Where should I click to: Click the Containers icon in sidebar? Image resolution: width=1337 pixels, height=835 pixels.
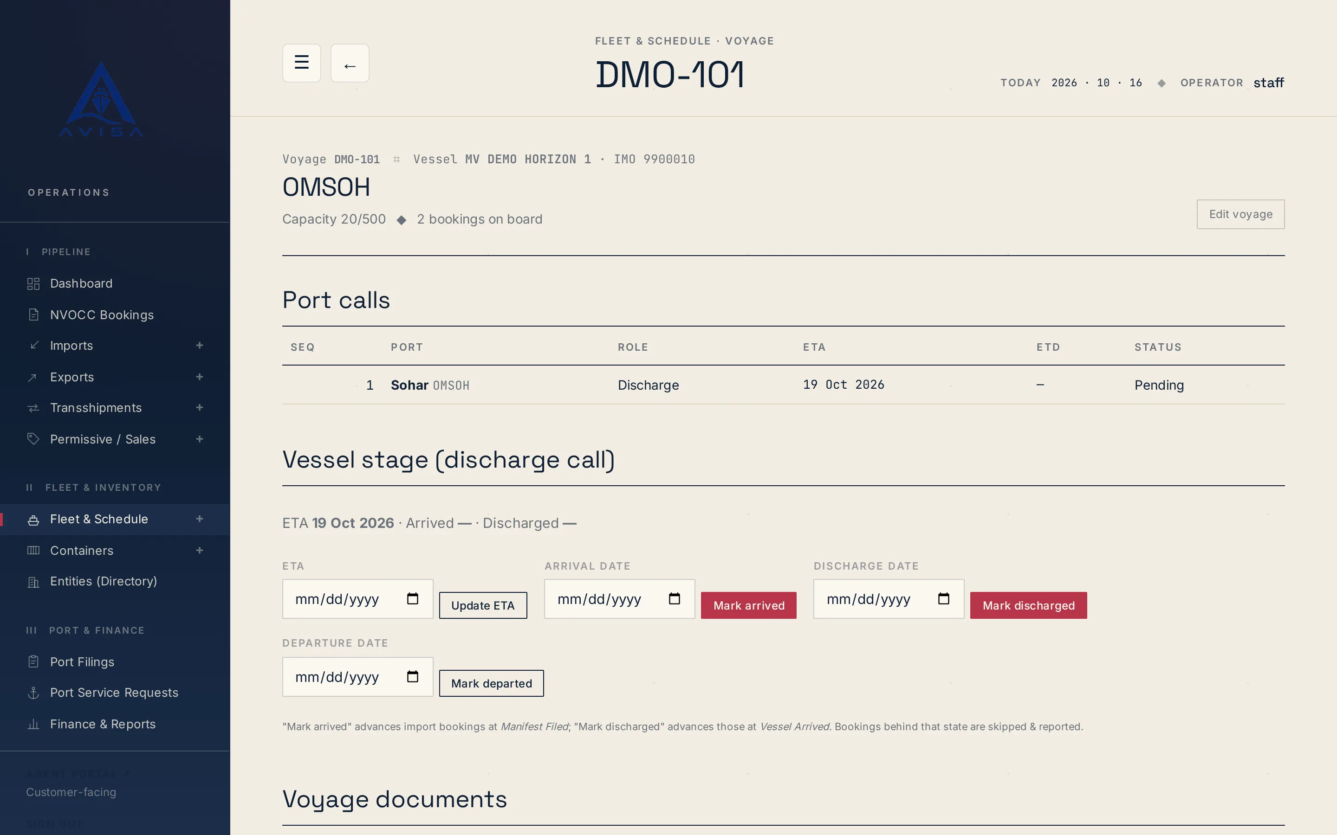tap(33, 551)
